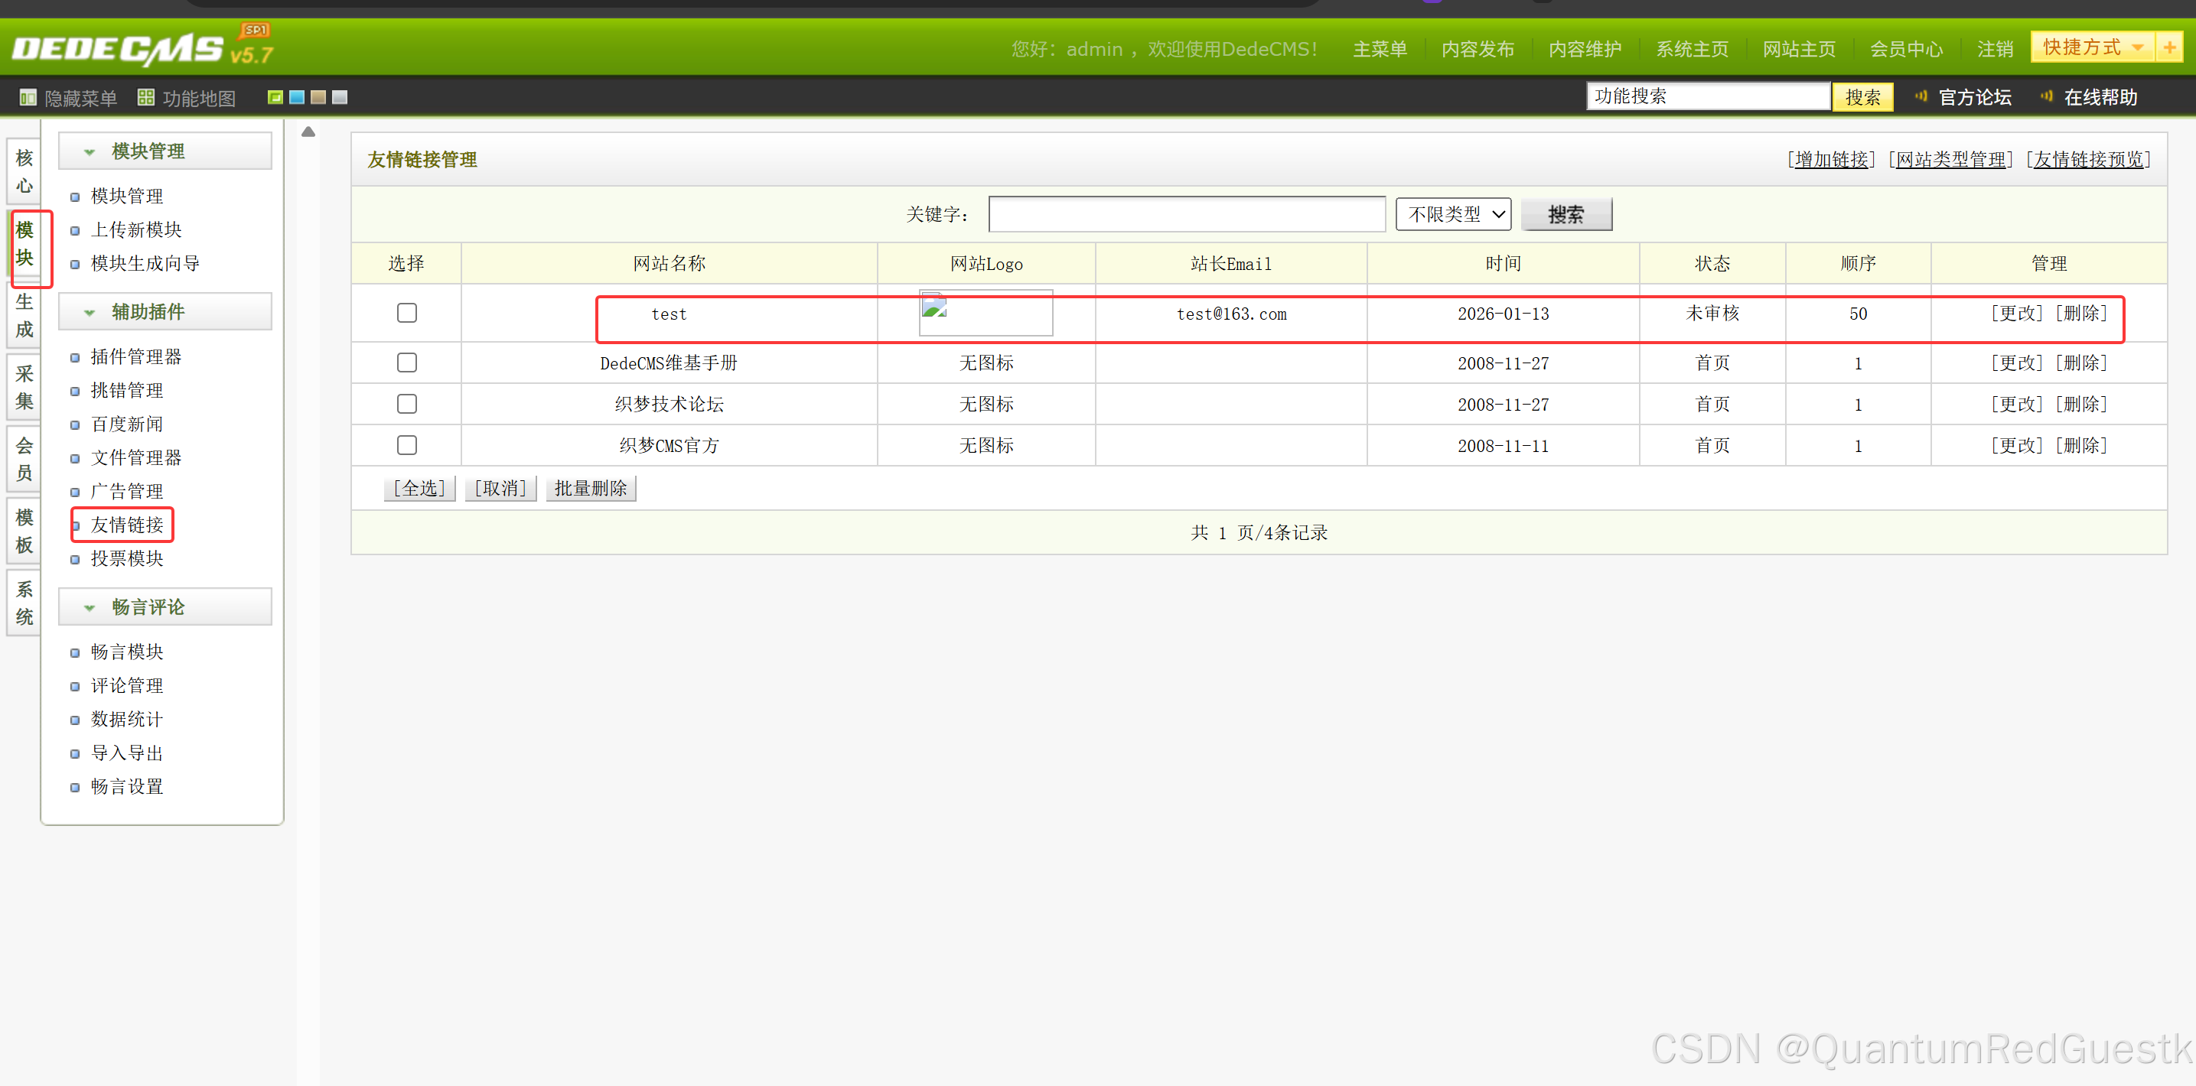Click the 关键字 search input field
Image resolution: width=2196 pixels, height=1086 pixels.
[1186, 215]
